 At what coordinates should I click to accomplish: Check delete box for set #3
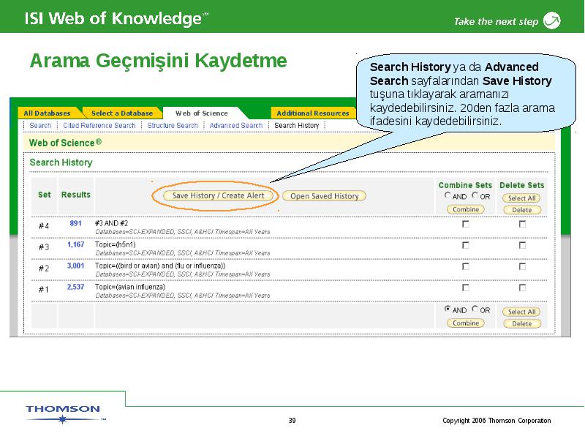[522, 245]
